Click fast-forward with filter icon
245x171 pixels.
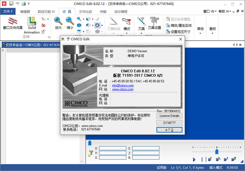pos(234,159)
